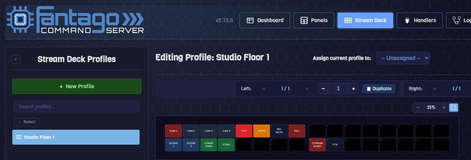This screenshot has height=160, width=471.
Task: Zoom in the deck preview
Action: coord(444,108)
